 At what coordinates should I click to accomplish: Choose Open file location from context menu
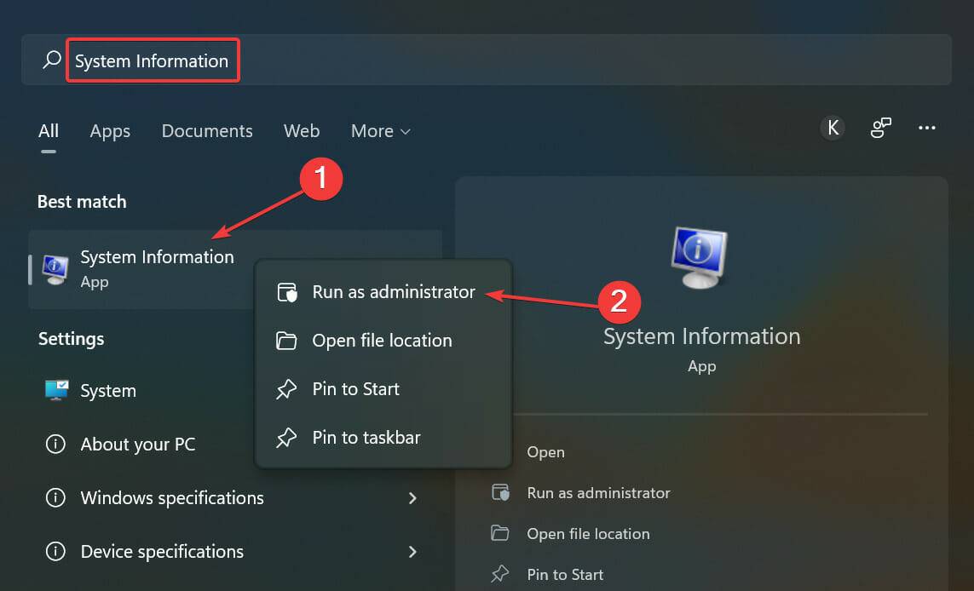[381, 340]
